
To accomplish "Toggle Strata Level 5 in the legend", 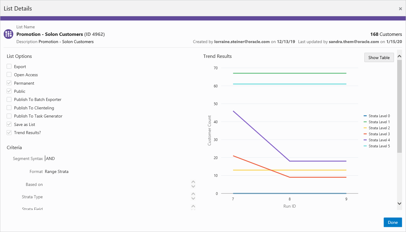I will (377, 146).
